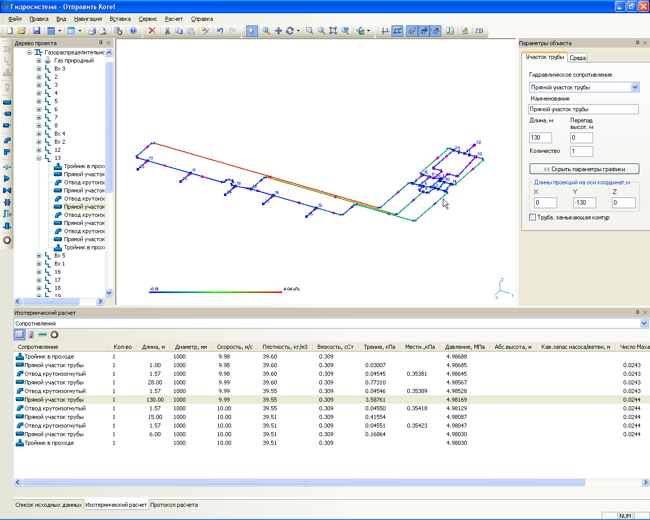Image resolution: width=650 pixels, height=520 pixels.
Task: Click the scissors Cut icon
Action: tap(167, 31)
